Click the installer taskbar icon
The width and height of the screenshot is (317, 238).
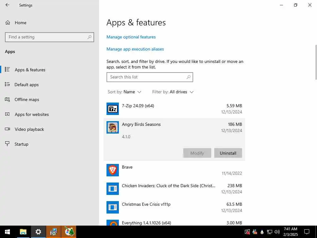54,232
